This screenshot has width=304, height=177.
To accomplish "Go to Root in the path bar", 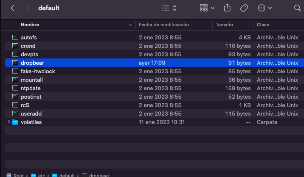I will [x=18, y=175].
